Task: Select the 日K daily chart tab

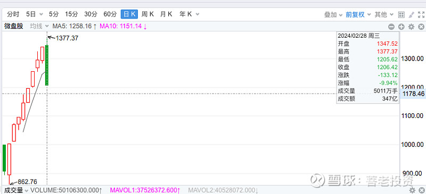Action: (x=129, y=14)
